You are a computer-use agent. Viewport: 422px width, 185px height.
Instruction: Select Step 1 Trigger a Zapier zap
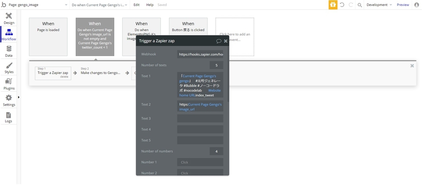[53, 73]
